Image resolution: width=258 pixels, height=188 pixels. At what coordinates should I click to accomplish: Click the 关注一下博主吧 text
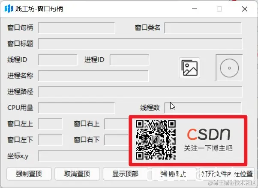pyautogui.click(x=208, y=148)
